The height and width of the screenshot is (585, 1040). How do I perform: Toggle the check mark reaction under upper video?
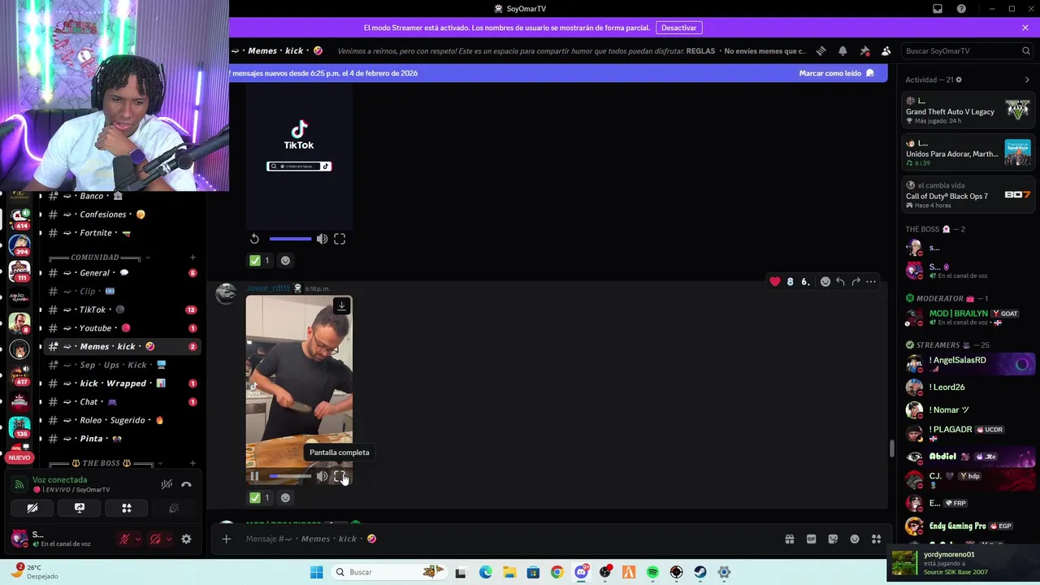[260, 261]
